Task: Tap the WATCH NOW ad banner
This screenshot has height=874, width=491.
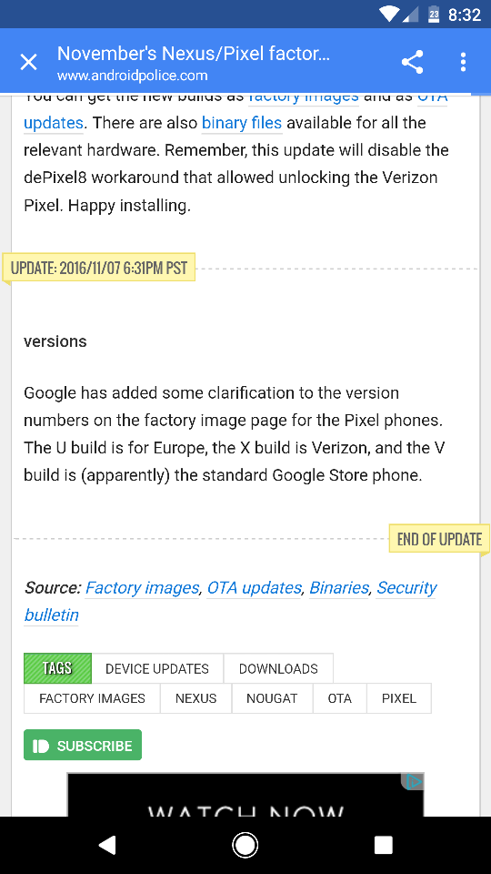Action: pos(245,795)
